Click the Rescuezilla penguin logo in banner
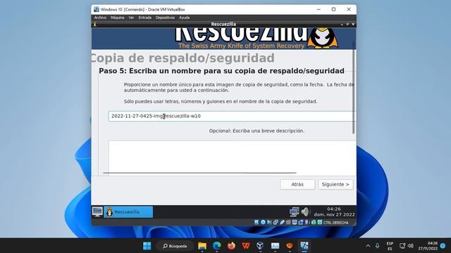The width and height of the screenshot is (451, 253). [x=323, y=38]
